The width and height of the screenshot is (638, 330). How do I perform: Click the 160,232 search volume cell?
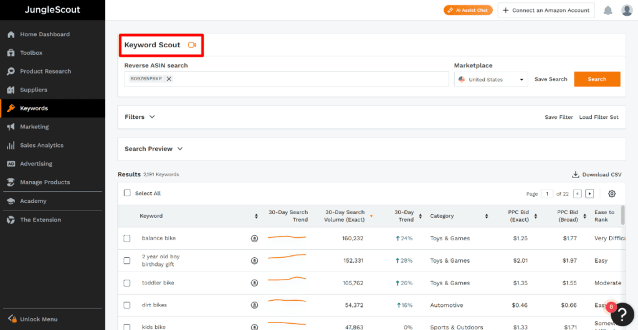pos(353,238)
